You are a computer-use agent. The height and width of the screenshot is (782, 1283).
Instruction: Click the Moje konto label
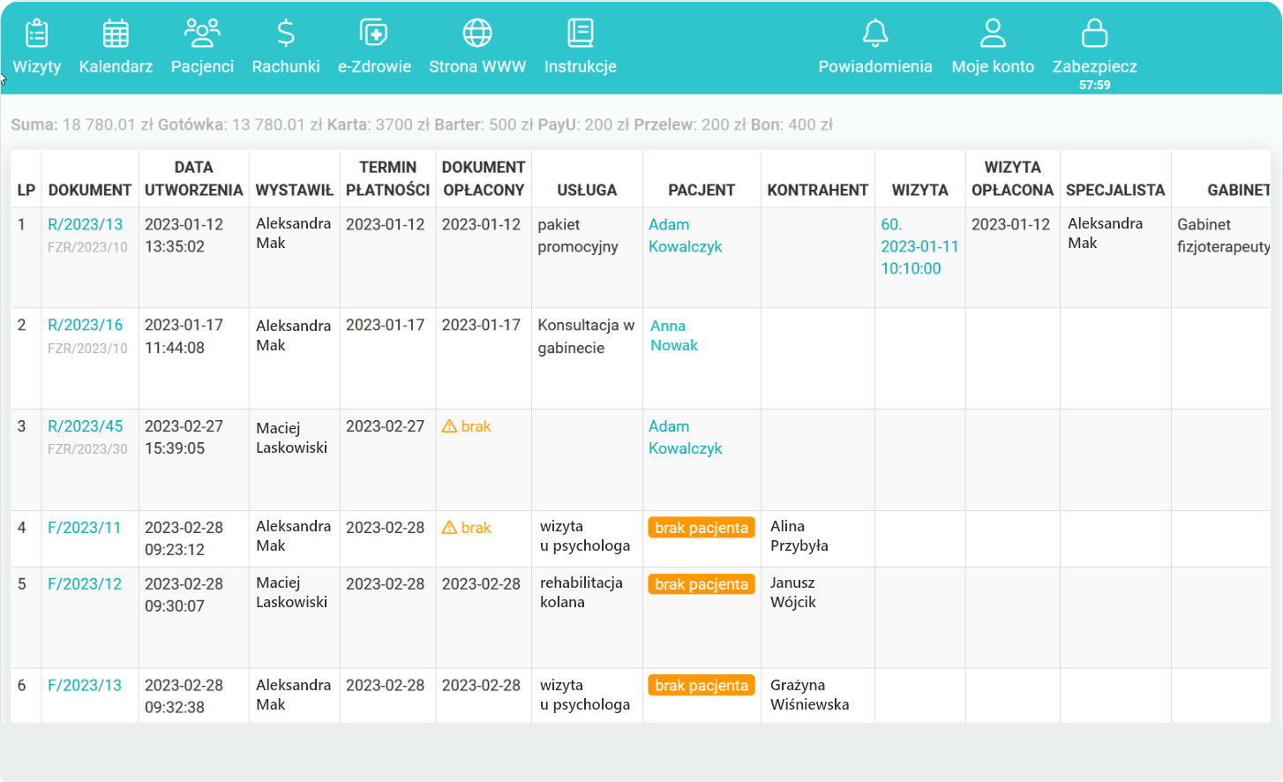(x=993, y=67)
